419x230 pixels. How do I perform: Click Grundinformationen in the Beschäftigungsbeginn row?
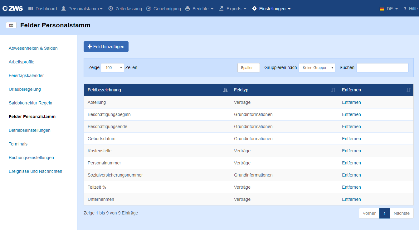(253, 114)
